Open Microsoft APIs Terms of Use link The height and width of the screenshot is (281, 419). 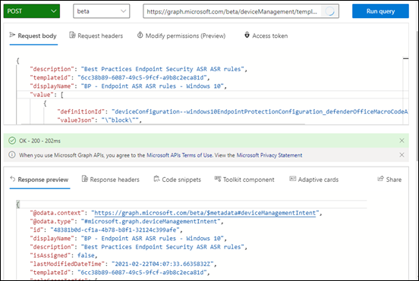point(179,155)
